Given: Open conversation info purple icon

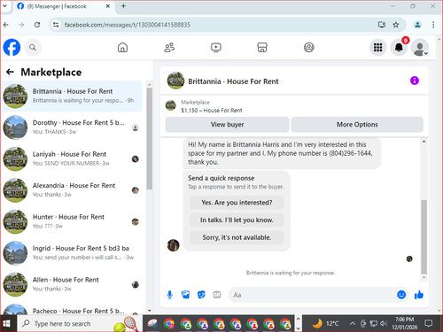Looking at the screenshot, I should (415, 81).
